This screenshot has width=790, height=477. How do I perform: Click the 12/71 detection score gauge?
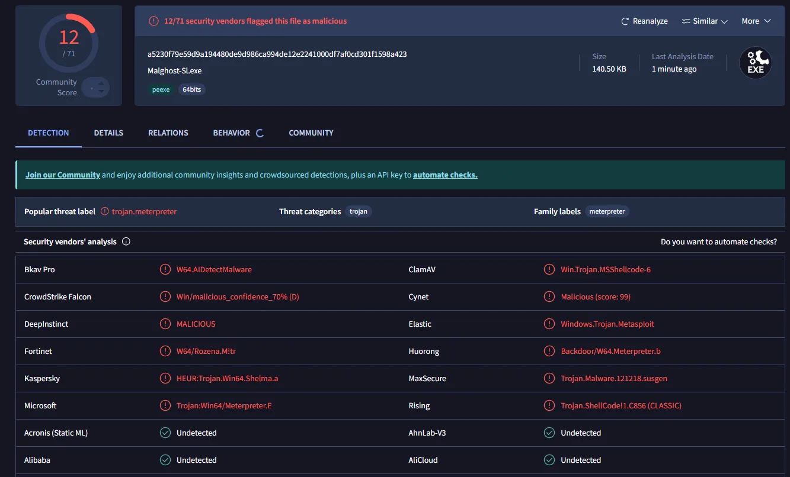pos(68,43)
